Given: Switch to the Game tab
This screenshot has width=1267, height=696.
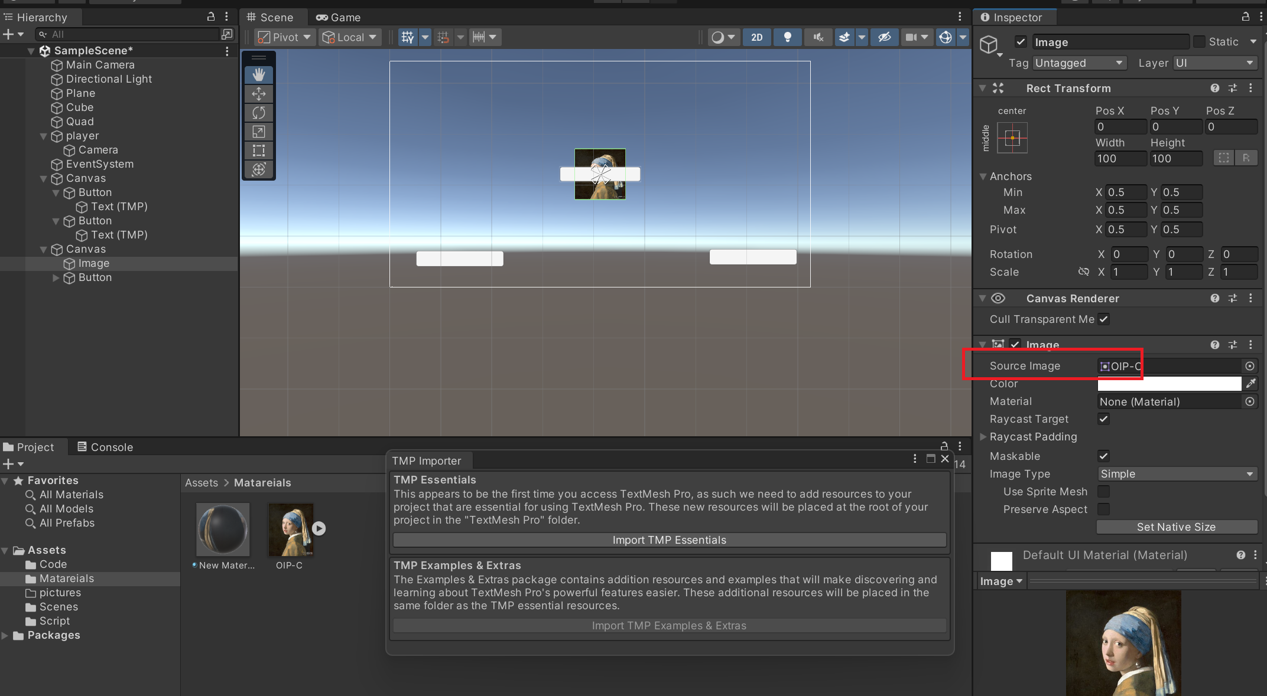Looking at the screenshot, I should point(339,18).
